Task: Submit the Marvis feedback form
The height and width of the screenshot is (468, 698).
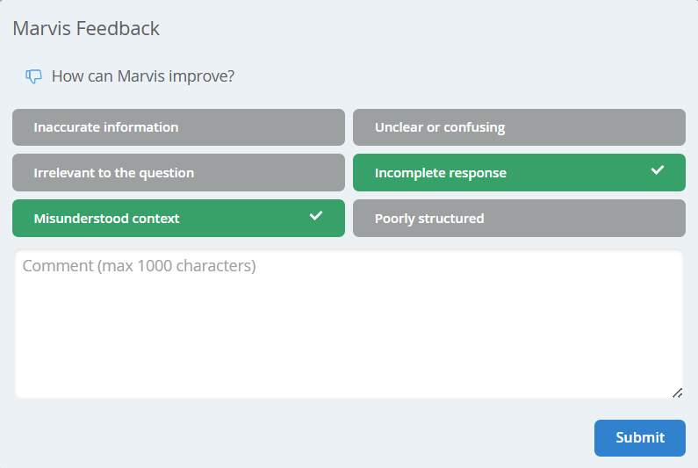Action: tap(639, 437)
